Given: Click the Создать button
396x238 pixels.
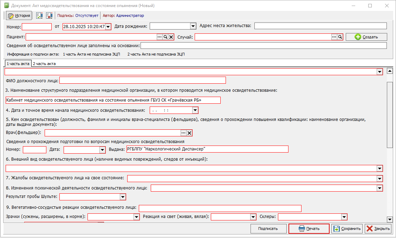Looking at the screenshot, I should [x=366, y=37].
